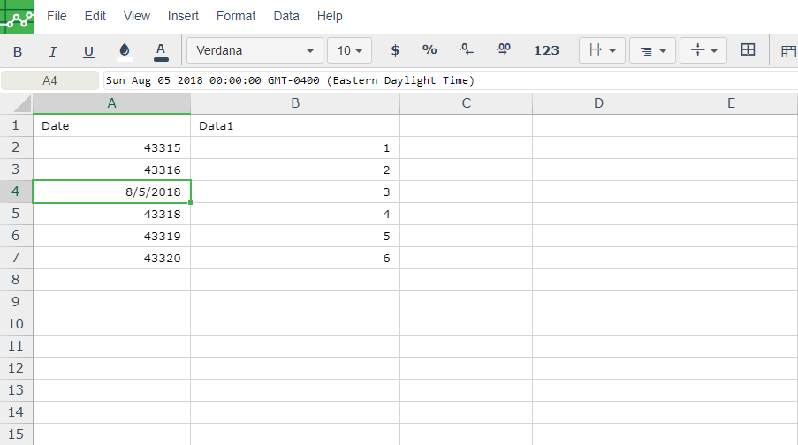This screenshot has width=798, height=445.
Task: Open the text color picker
Action: [x=161, y=51]
